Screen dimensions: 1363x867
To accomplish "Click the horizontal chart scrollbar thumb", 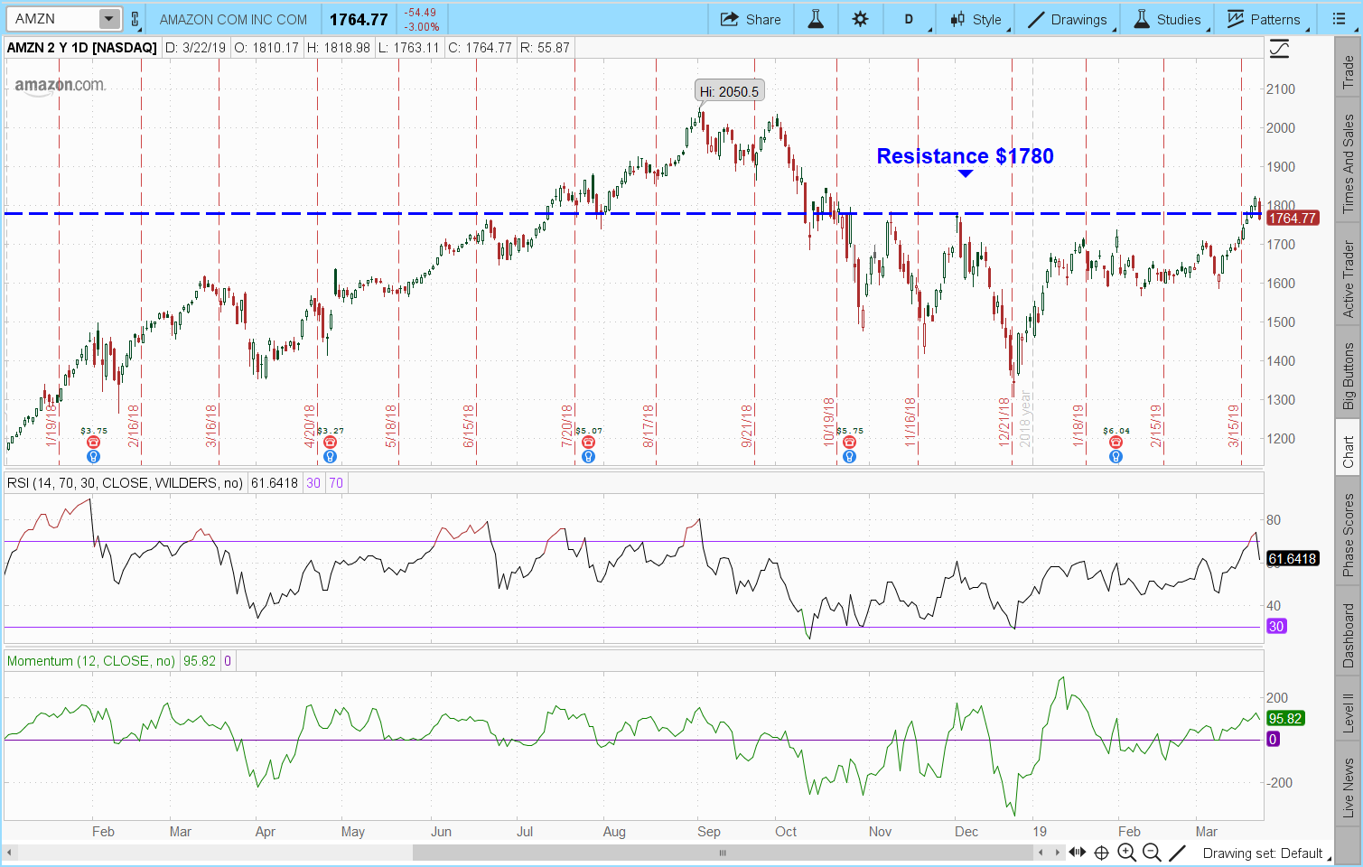I will (723, 853).
